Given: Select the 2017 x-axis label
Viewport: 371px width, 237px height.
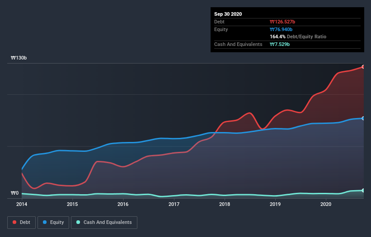Looking at the screenshot, I should [x=174, y=204].
